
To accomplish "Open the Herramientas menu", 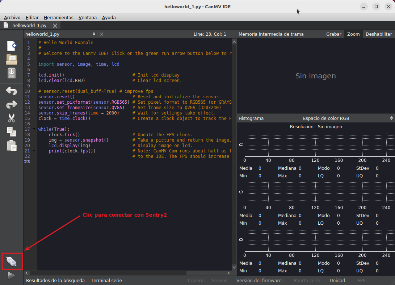I will click(58, 18).
